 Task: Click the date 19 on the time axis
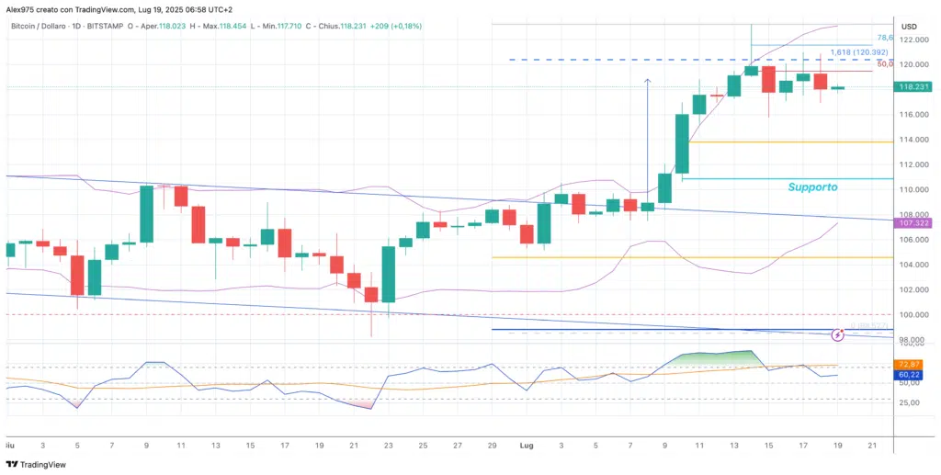click(835, 444)
